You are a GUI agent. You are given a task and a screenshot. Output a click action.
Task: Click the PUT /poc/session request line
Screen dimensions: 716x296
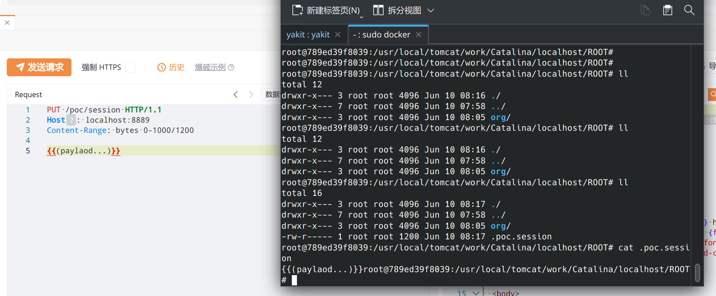(x=104, y=110)
